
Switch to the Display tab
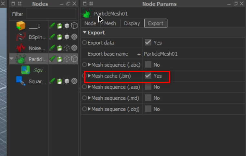(x=132, y=23)
